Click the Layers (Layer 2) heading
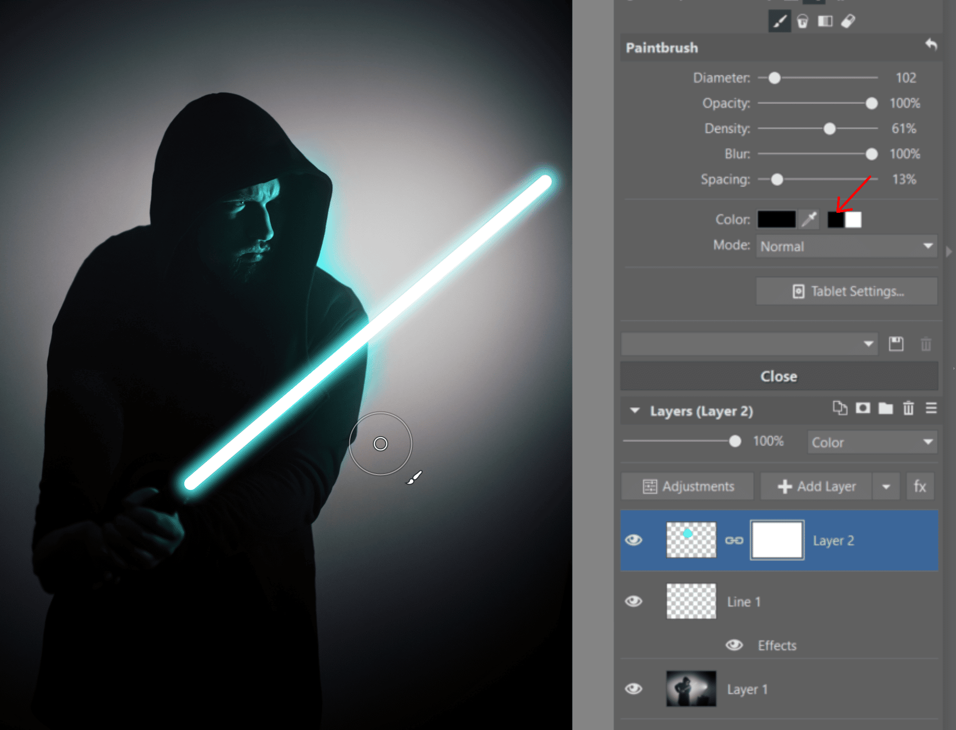 (x=701, y=411)
